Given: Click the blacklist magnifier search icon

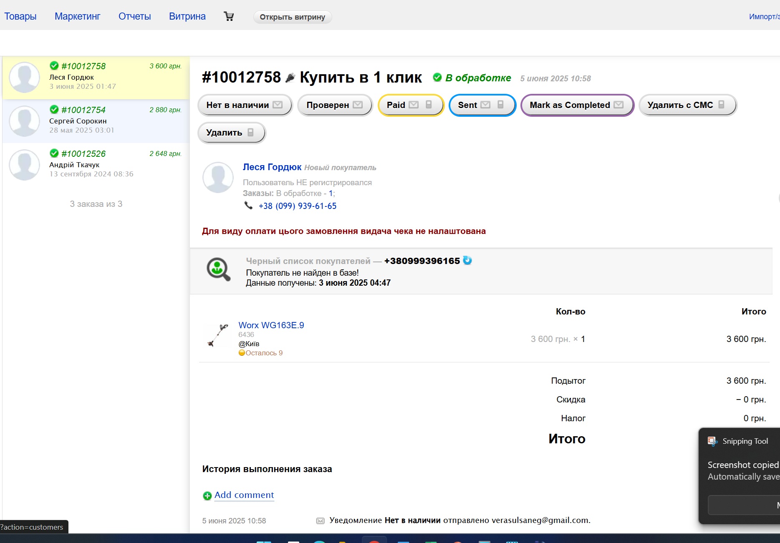Looking at the screenshot, I should (218, 269).
